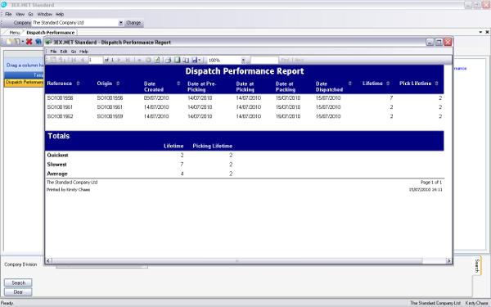Select SO1001562 in the Reference column
This screenshot has height=307, width=491.
(x=60, y=116)
